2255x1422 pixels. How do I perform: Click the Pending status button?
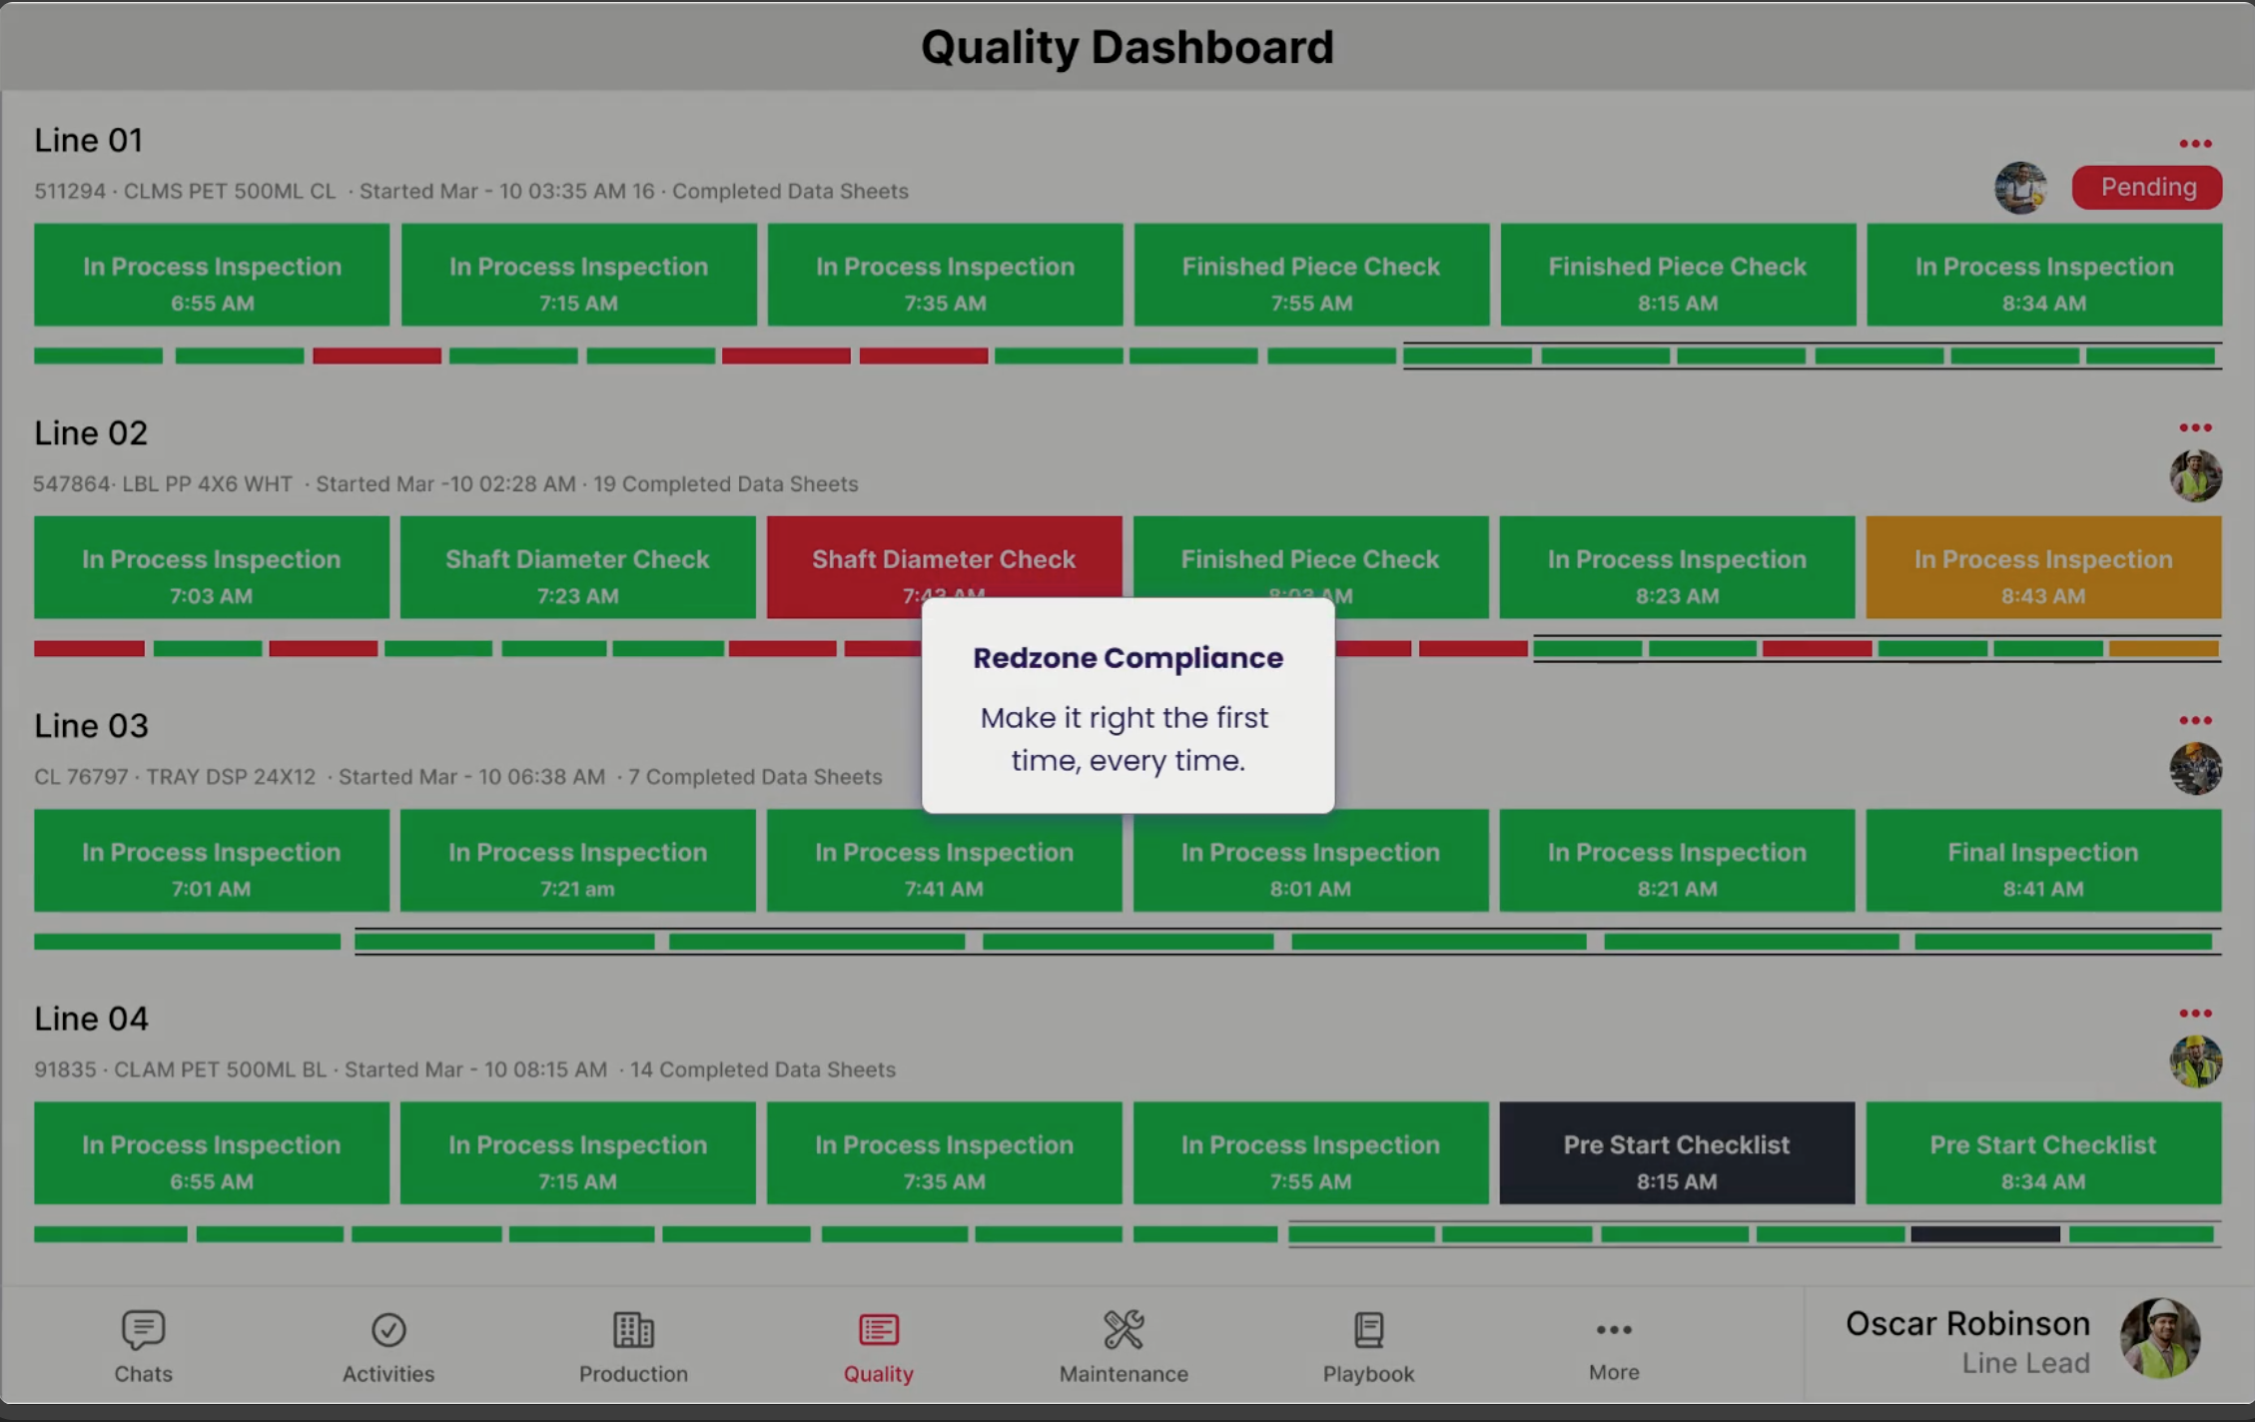[2147, 188]
